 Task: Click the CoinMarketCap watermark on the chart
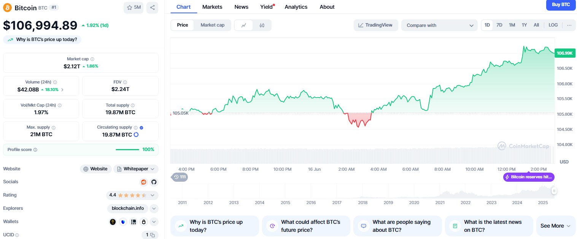point(524,146)
